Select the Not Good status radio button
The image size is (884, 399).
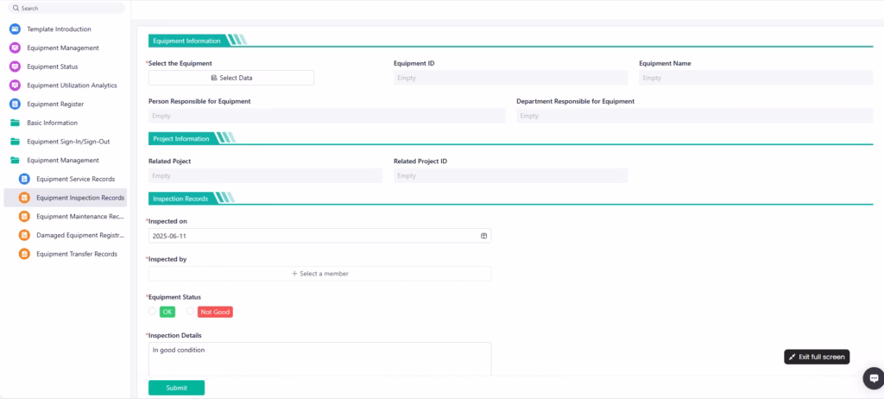click(191, 312)
